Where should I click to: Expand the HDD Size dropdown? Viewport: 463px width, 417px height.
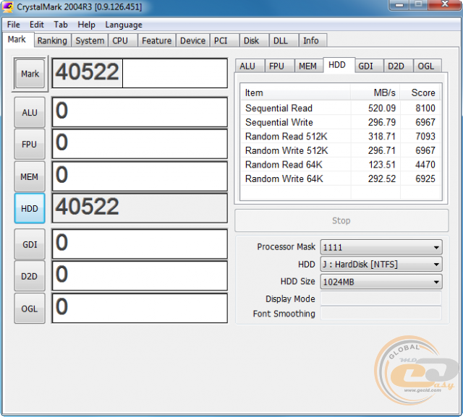click(381, 282)
